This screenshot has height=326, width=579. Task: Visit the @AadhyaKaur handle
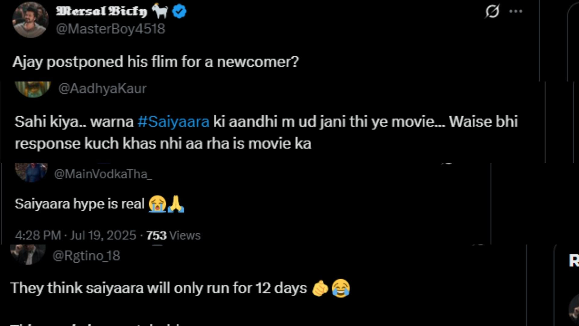click(102, 88)
